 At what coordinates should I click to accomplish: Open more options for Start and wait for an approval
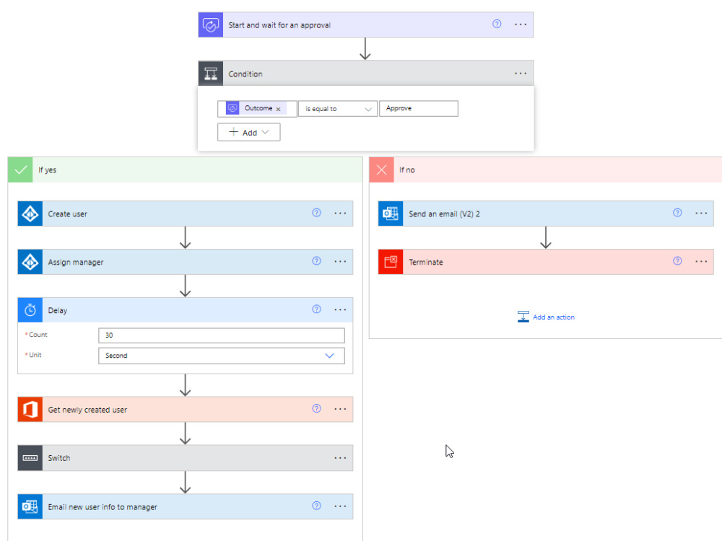click(x=521, y=25)
